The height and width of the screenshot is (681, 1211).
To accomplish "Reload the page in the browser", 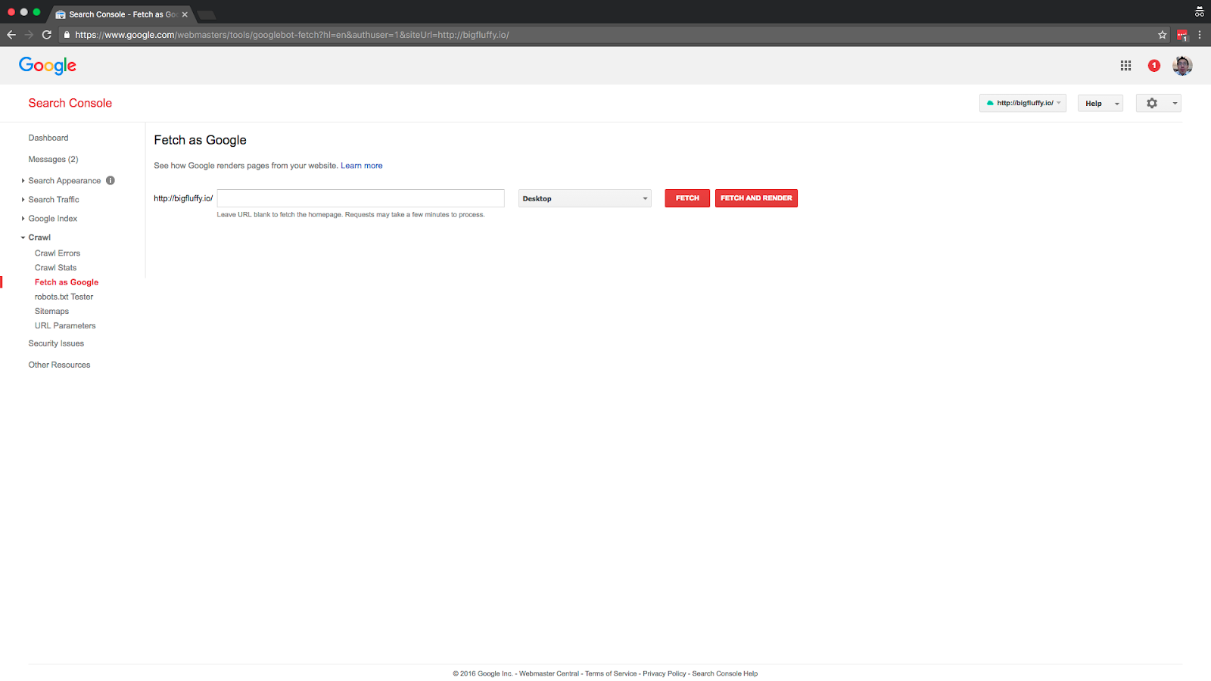I will click(47, 35).
